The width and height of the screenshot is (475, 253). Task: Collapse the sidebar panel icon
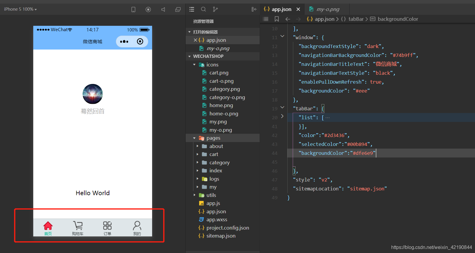click(254, 9)
